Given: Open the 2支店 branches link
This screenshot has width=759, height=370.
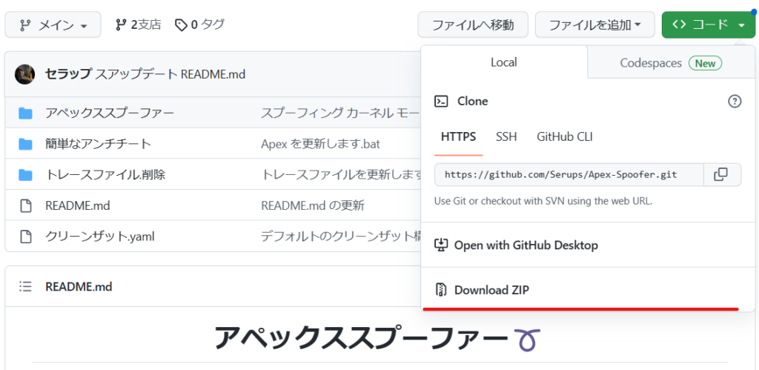Looking at the screenshot, I should point(138,24).
